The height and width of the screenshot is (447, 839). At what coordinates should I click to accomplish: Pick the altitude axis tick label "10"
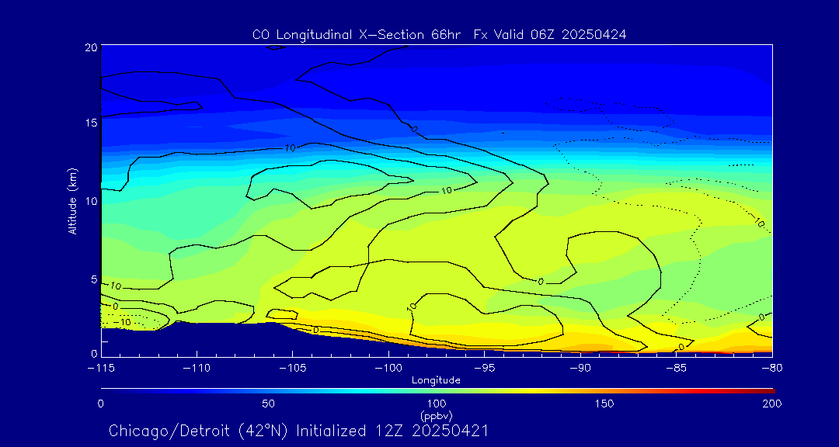coord(91,201)
